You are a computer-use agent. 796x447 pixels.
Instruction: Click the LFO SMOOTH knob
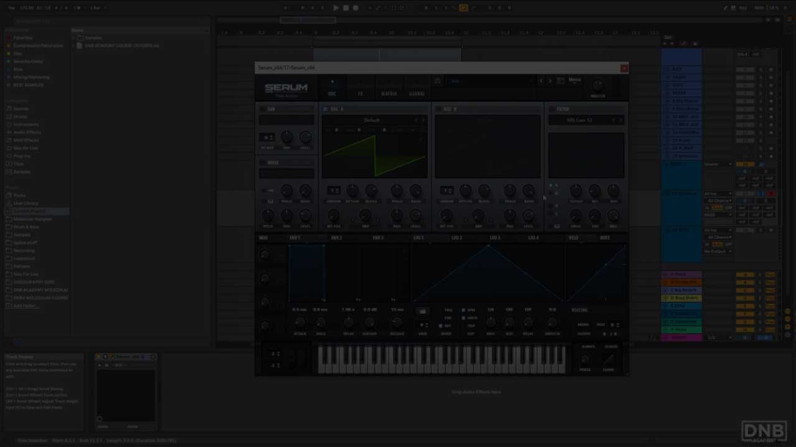552,322
